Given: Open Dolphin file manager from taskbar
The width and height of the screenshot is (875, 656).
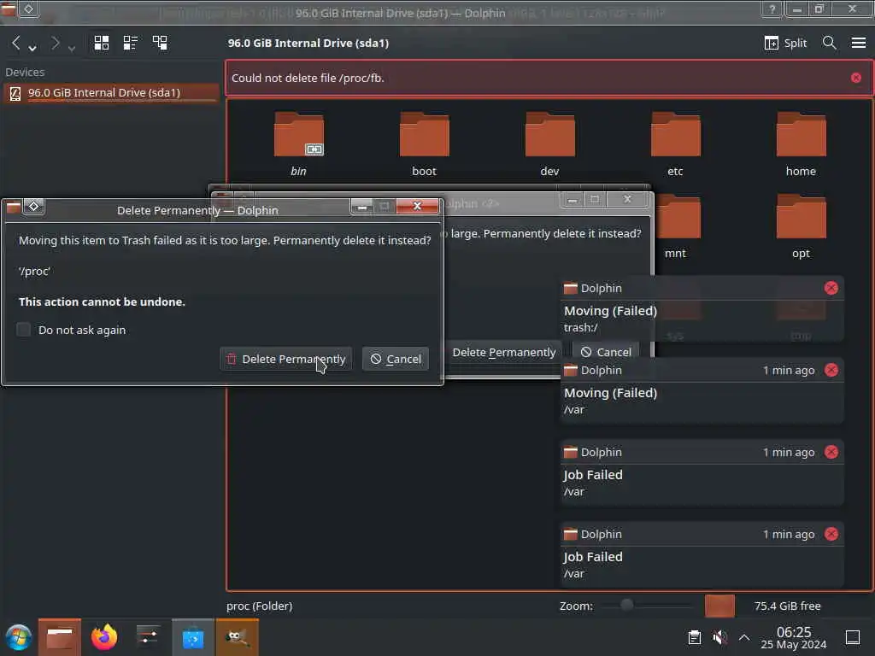Looking at the screenshot, I should (x=60, y=637).
